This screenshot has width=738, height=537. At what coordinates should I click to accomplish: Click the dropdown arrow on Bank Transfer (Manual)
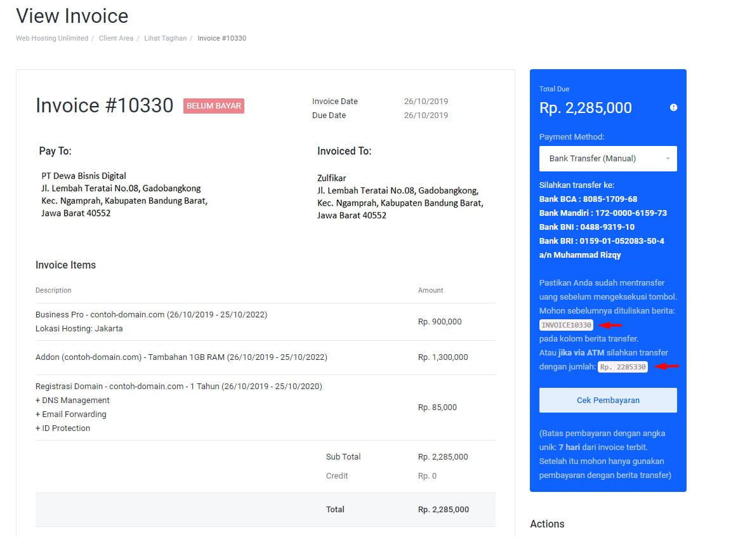pos(668,159)
